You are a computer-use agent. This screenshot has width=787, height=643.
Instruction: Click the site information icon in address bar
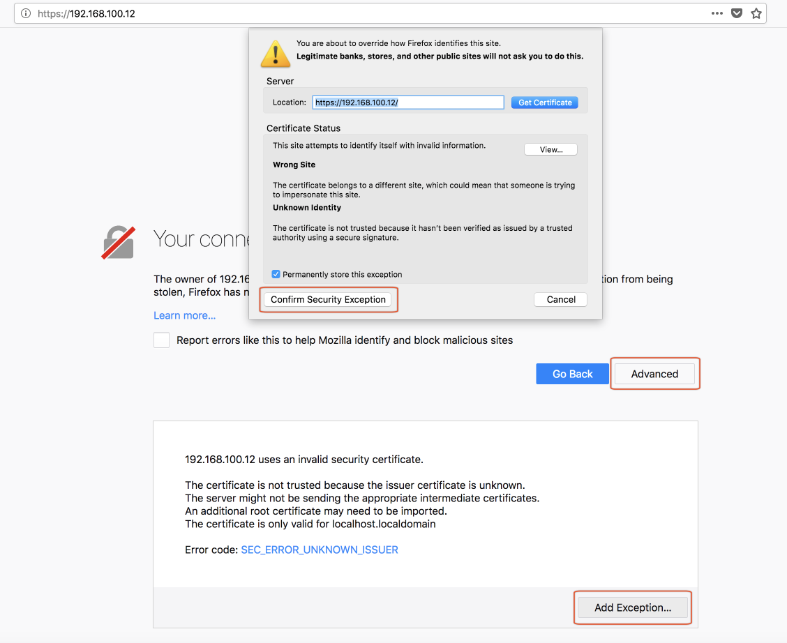pos(26,13)
